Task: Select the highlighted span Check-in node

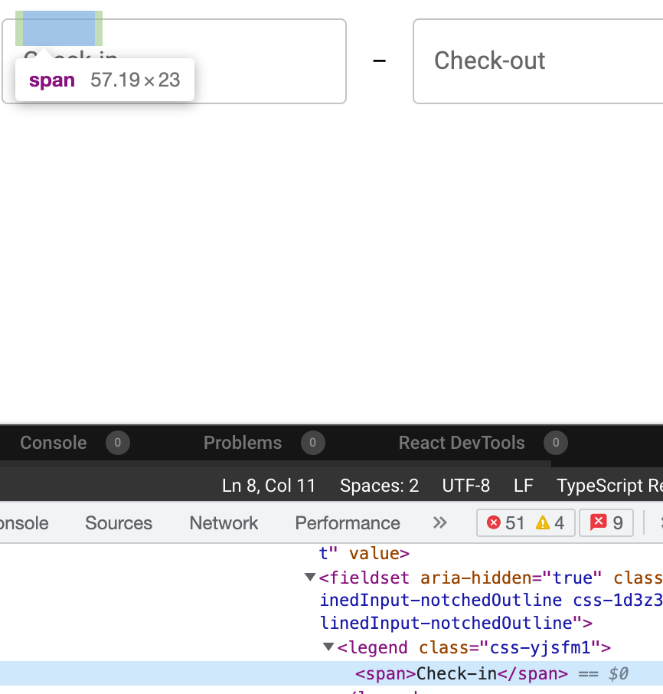Action: point(459,673)
